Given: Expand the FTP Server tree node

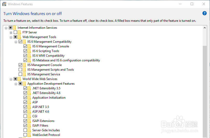Looking at the screenshot, I should pos(11,32).
